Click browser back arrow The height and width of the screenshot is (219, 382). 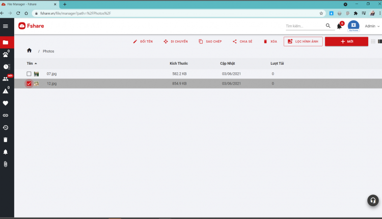tap(2, 13)
